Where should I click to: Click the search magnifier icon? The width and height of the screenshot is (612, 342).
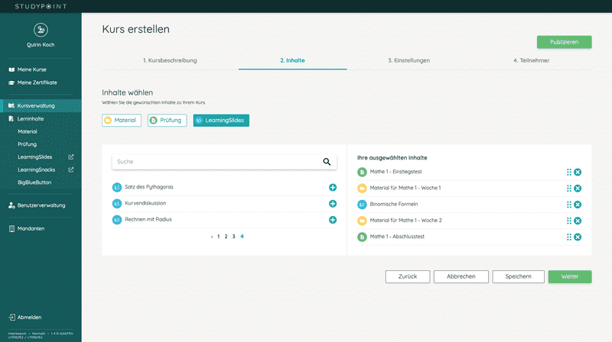click(327, 162)
